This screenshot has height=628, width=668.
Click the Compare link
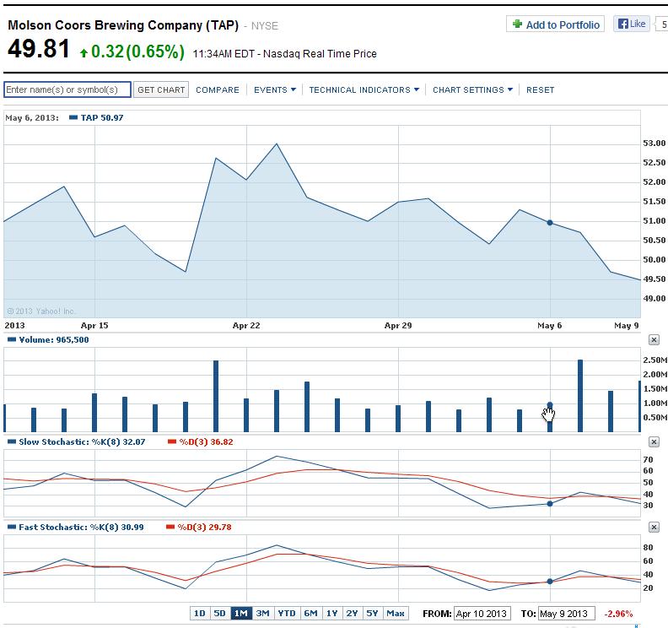point(218,90)
